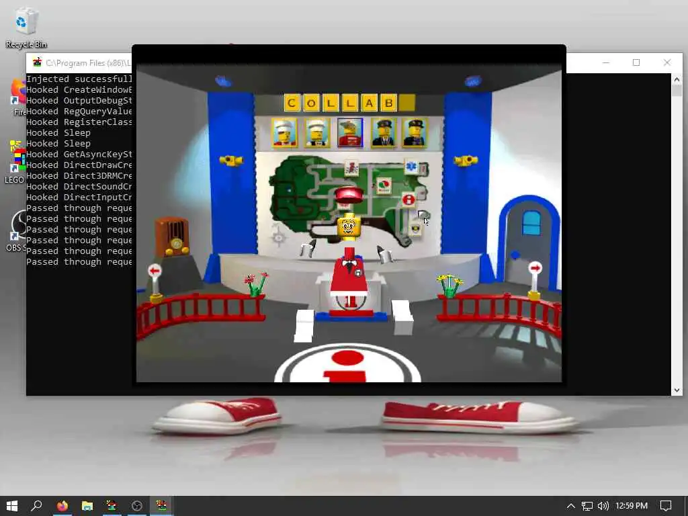Click the grey arrow right of the minifigure

click(384, 254)
